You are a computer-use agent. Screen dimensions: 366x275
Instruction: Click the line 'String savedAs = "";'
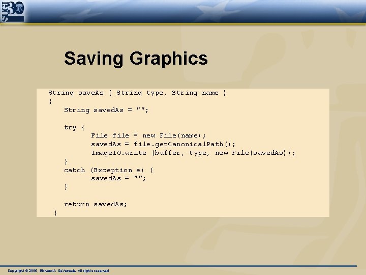click(106, 110)
